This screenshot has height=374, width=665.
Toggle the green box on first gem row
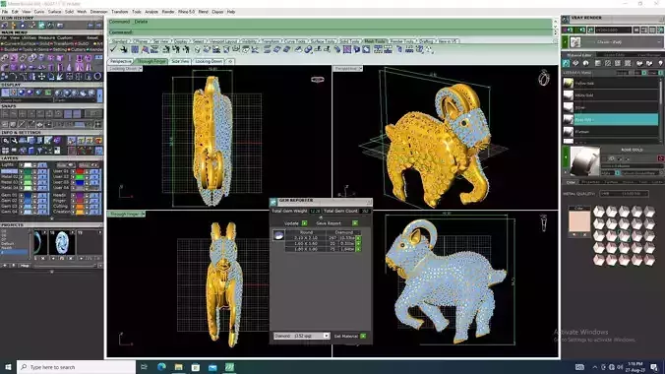pyautogui.click(x=358, y=238)
